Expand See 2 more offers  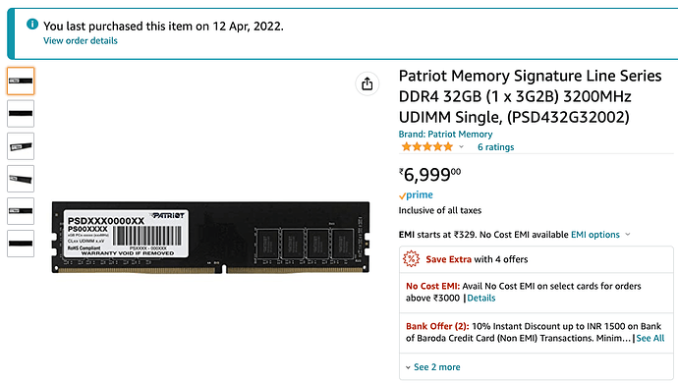(432, 367)
